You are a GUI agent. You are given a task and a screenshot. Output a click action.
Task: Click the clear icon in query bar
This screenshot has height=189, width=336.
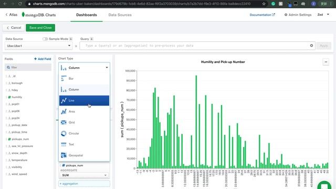click(x=311, y=46)
